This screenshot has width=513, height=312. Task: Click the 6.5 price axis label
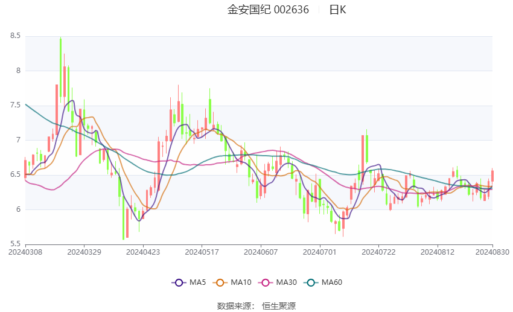(x=15, y=174)
